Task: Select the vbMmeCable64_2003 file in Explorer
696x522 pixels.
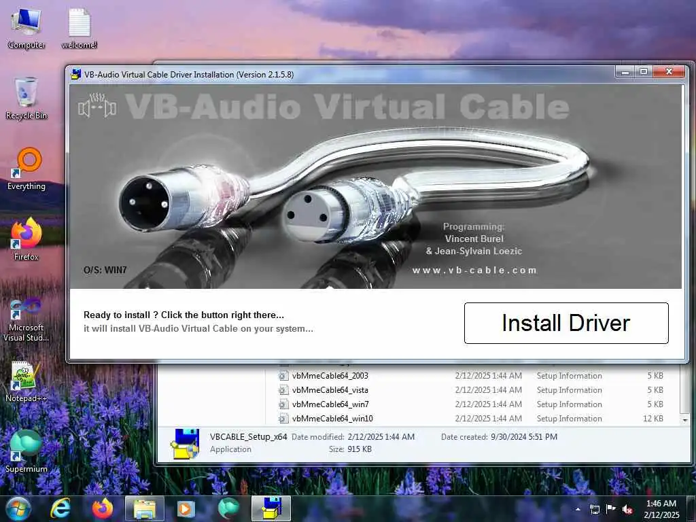Action: 330,375
